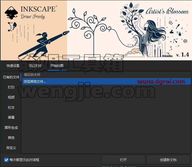Viewport: 192px width, 167px height.
Task: Select the 其他 category
Action: (x=11, y=138)
